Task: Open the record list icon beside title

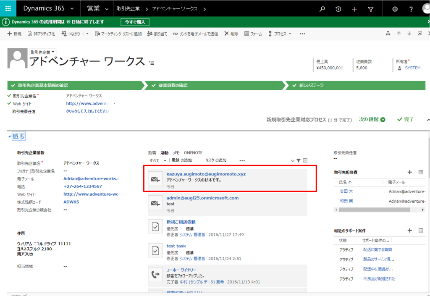Action: [x=152, y=63]
